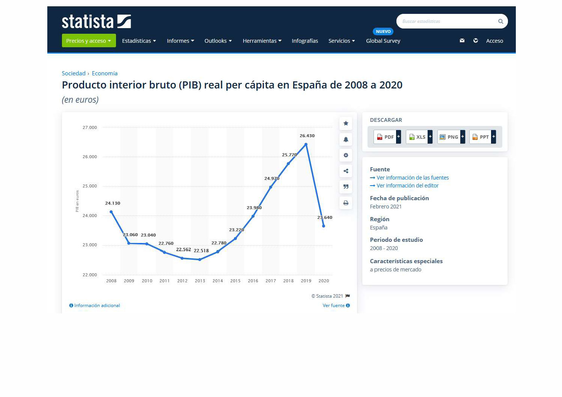This screenshot has height=397, width=562.
Task: Open chart settings gear icon
Action: click(346, 155)
